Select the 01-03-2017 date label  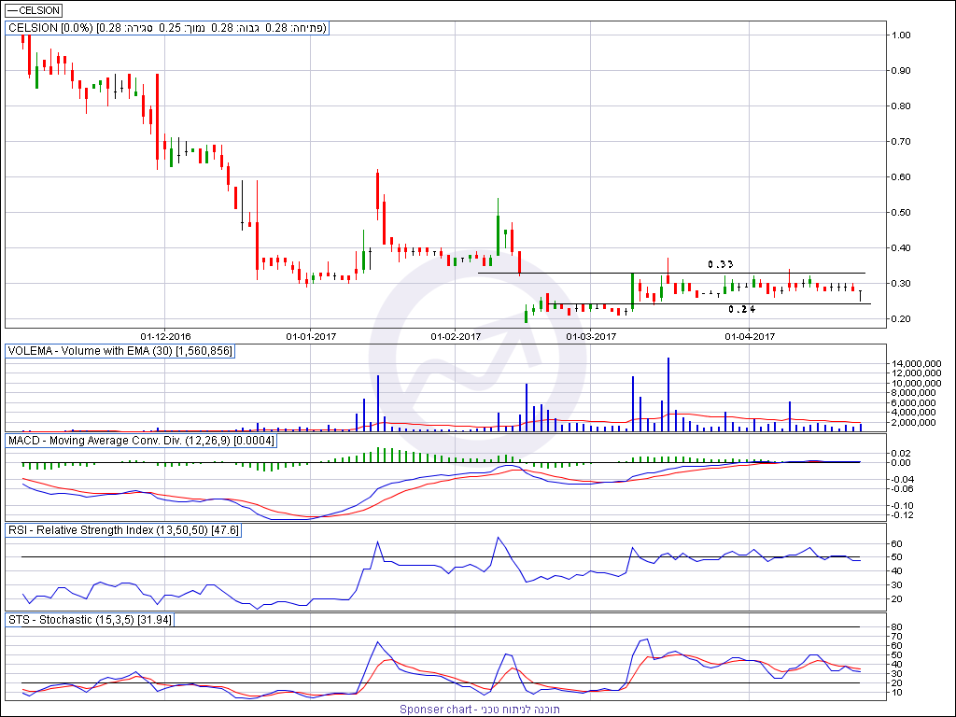(x=591, y=336)
